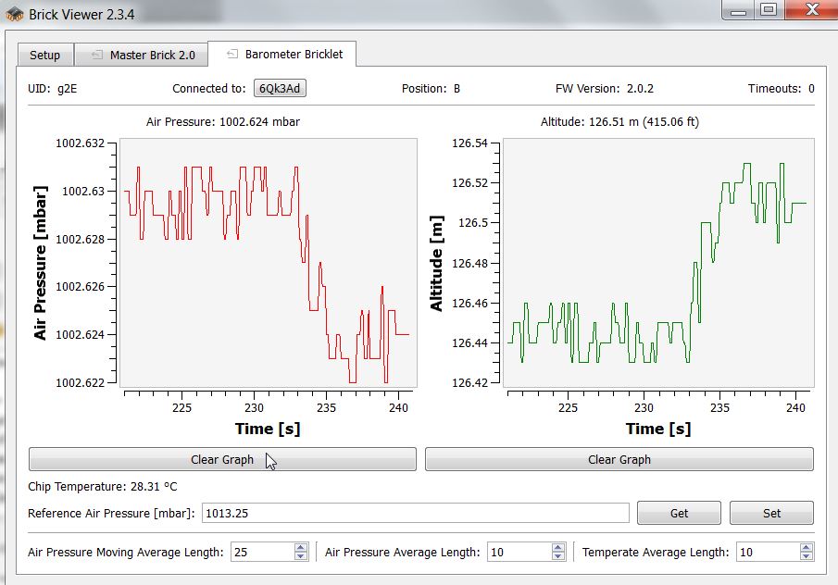Click the Brick Viewer app icon in title bar
838x585 pixels.
(x=15, y=15)
